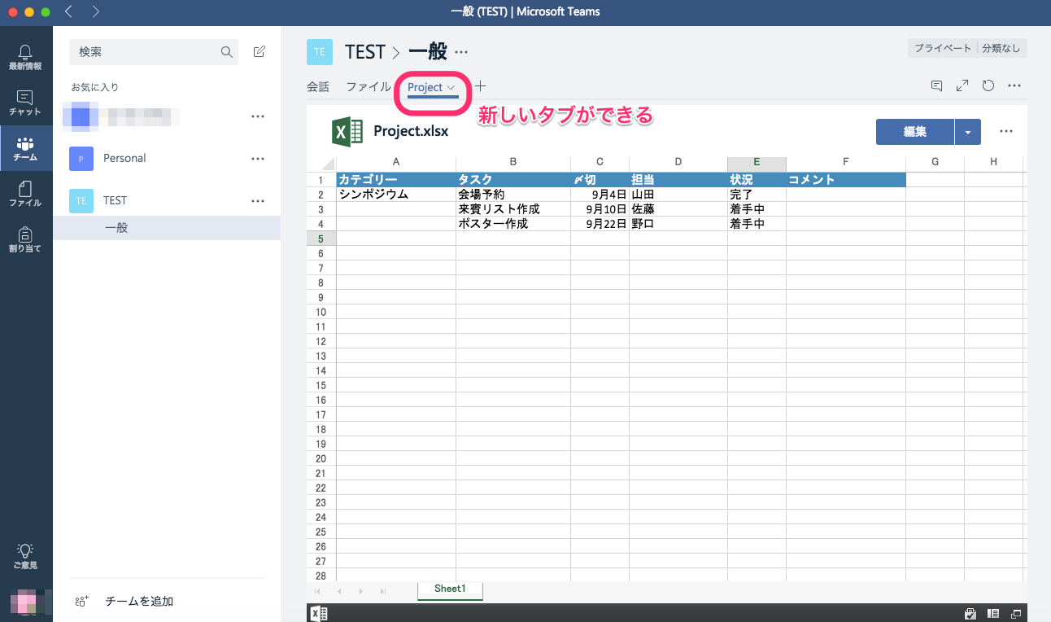Open the 編集 button dropdown arrow

pyautogui.click(x=967, y=132)
